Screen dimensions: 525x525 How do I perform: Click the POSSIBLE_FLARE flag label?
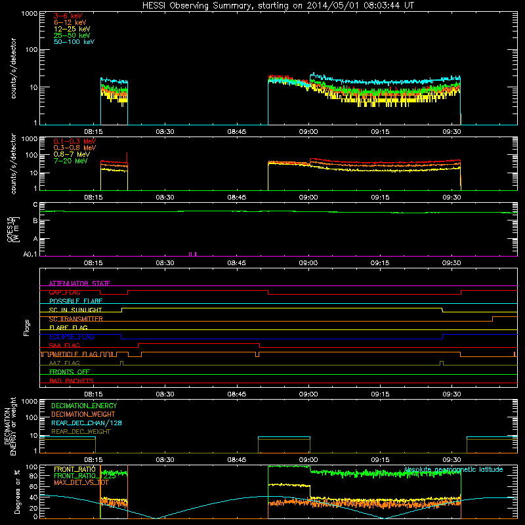(75, 301)
